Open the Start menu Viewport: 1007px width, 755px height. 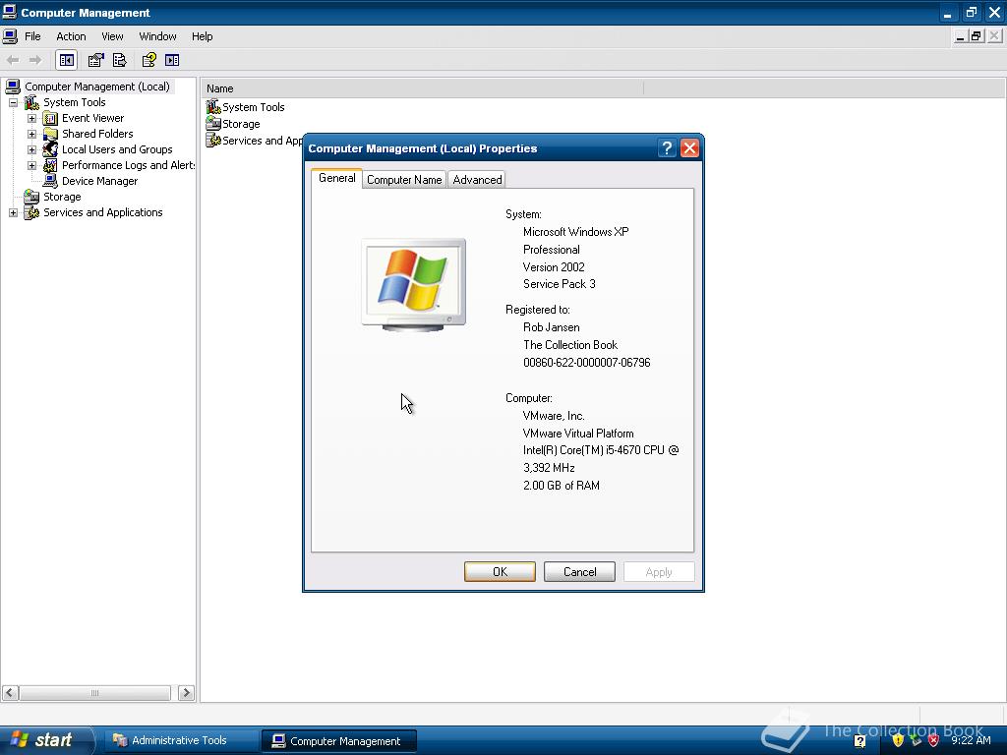click(x=46, y=740)
